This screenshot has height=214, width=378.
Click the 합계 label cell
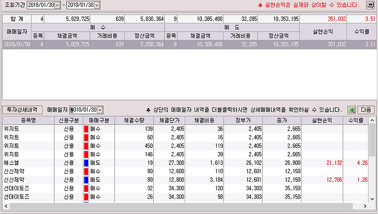(x=17, y=19)
